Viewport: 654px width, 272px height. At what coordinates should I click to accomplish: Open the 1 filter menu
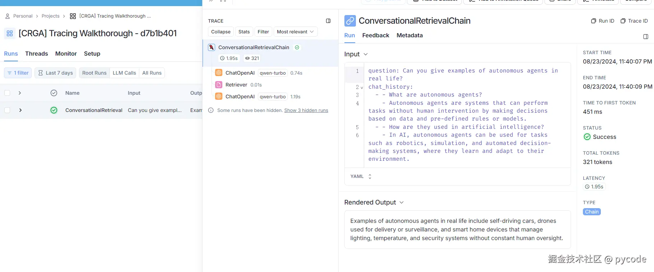click(x=18, y=73)
